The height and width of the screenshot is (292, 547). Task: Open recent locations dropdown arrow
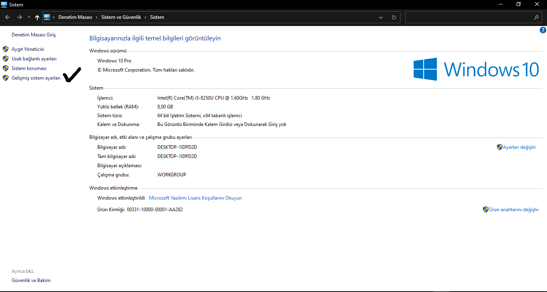(x=29, y=17)
